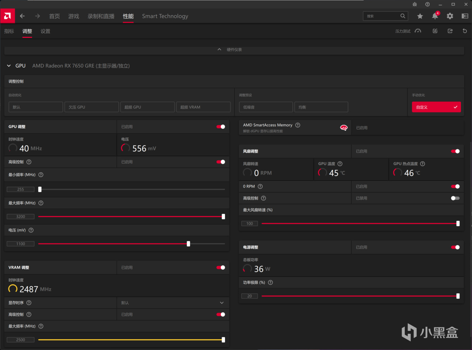Switch to the 首页 tab
The width and height of the screenshot is (472, 350).
click(55, 16)
